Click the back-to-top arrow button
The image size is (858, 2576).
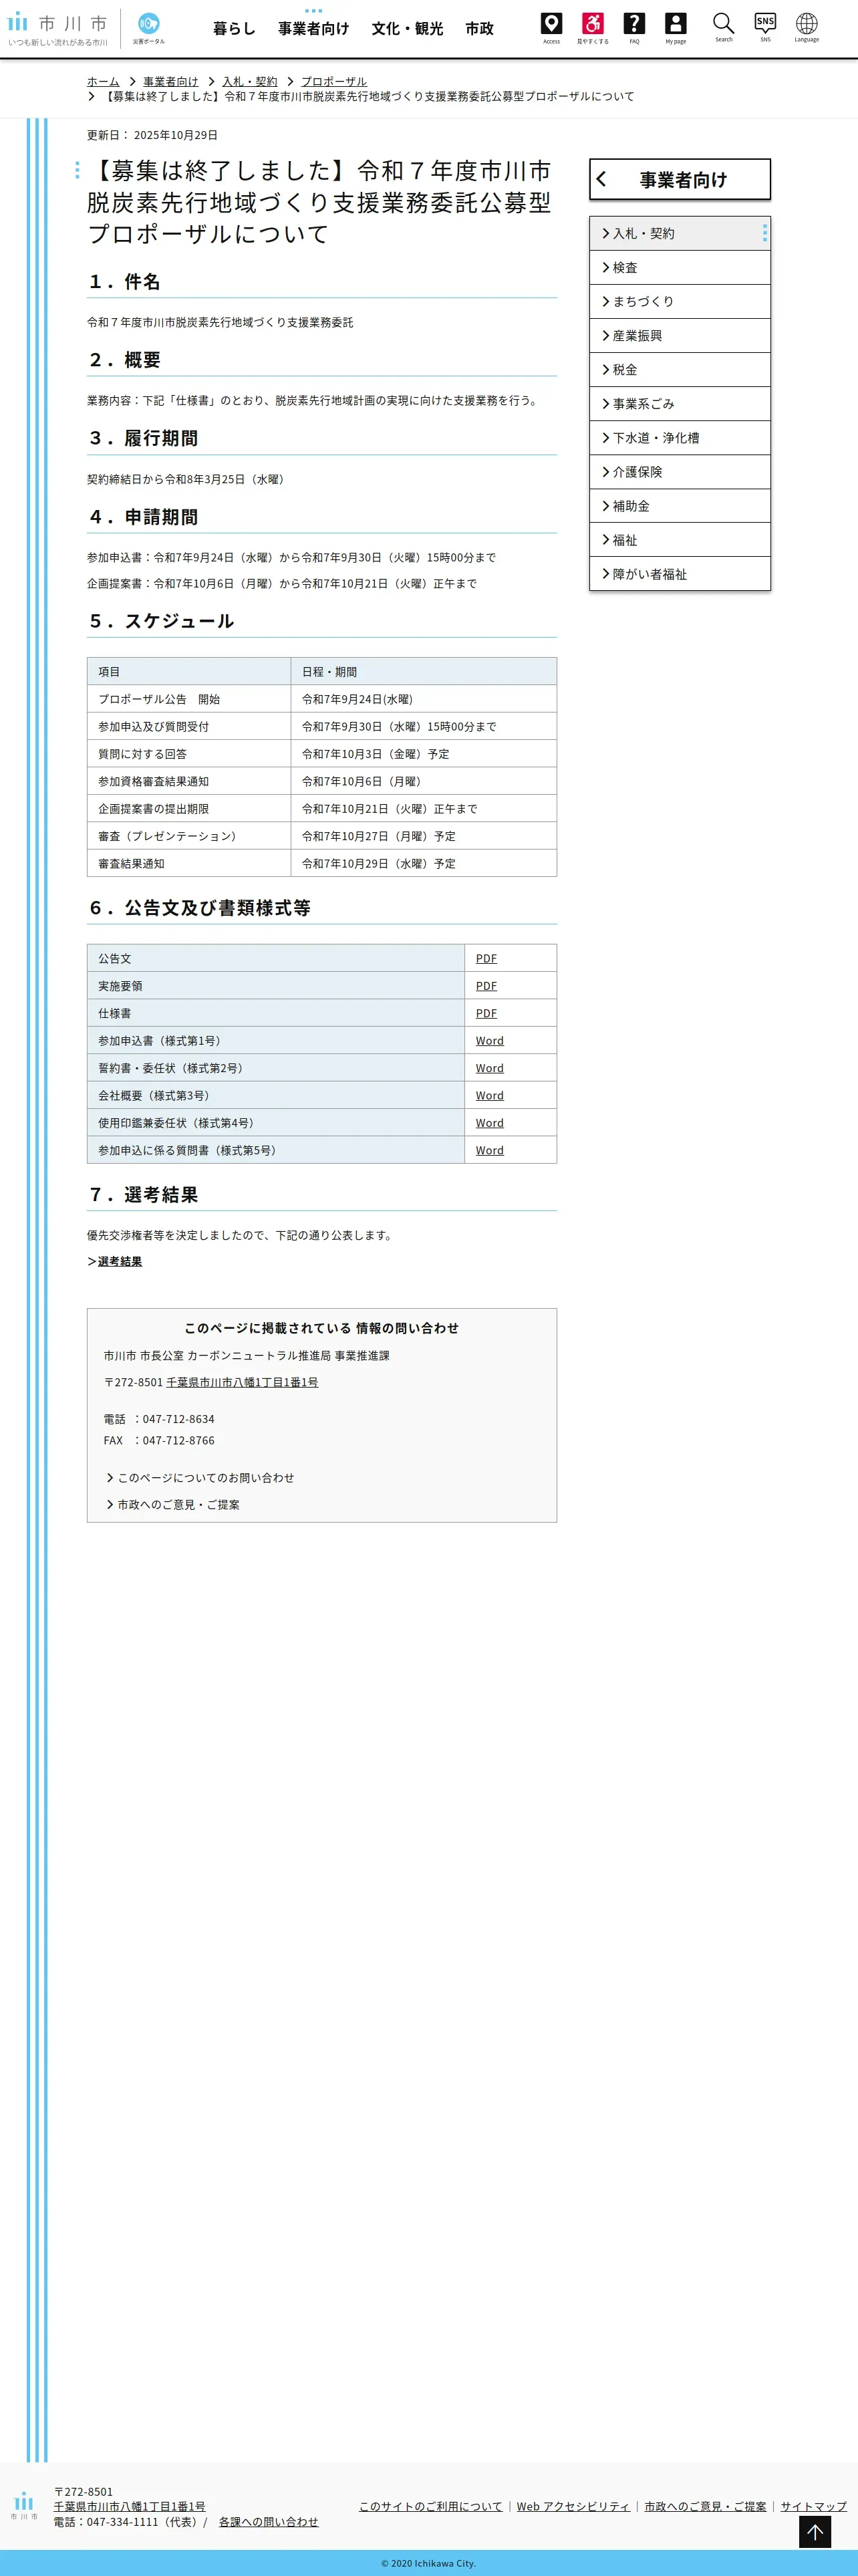coord(815,2531)
